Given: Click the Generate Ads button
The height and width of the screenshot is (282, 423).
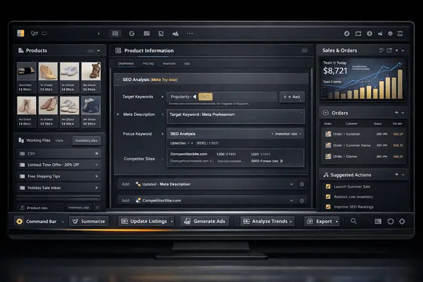Looking at the screenshot, I should point(204,222).
